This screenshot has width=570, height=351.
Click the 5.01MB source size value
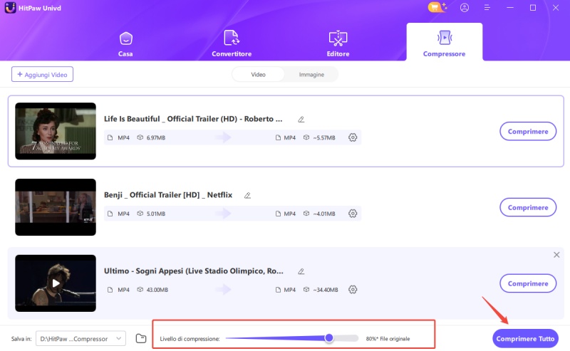point(156,214)
